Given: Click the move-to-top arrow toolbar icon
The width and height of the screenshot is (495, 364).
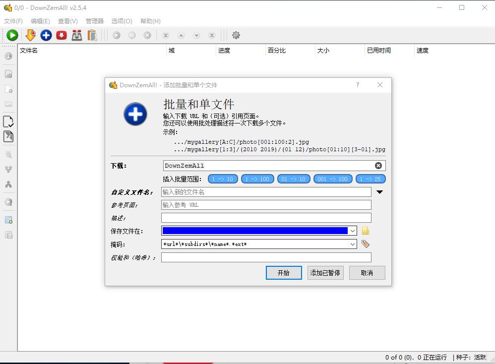Looking at the screenshot, I should point(166,35).
